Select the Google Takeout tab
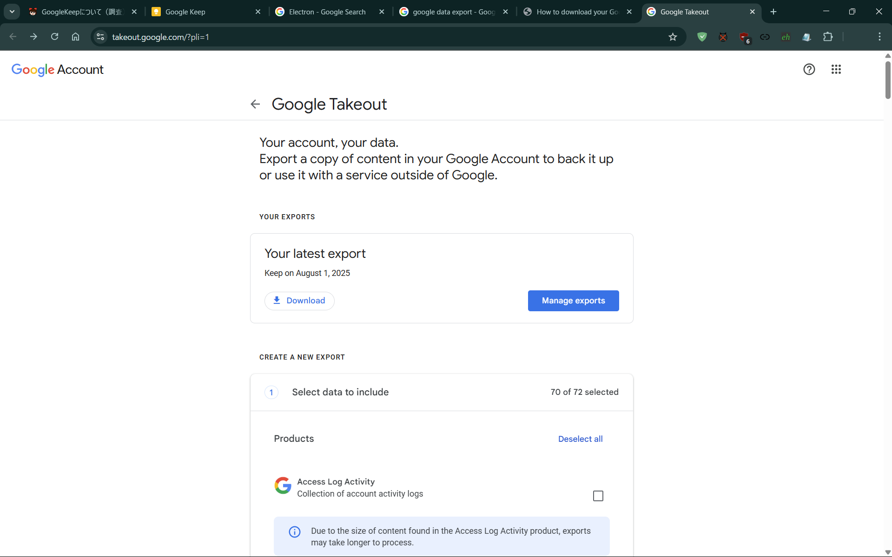 pos(701,12)
